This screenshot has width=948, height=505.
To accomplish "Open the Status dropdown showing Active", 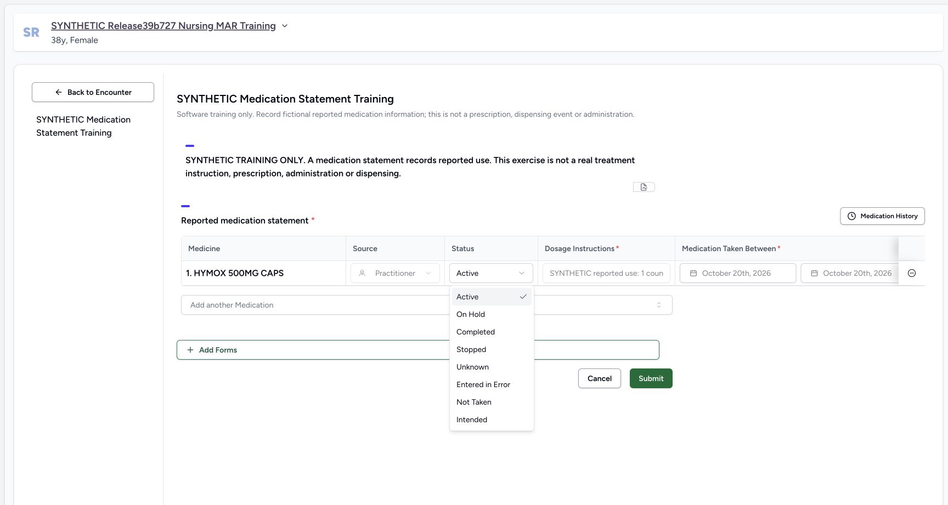I will (x=491, y=273).
